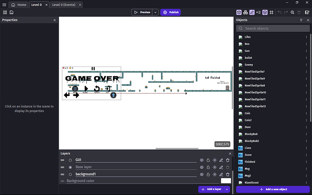Image resolution: width=312 pixels, height=195 pixels.
Task: Click the Publish button
Action: point(170,12)
